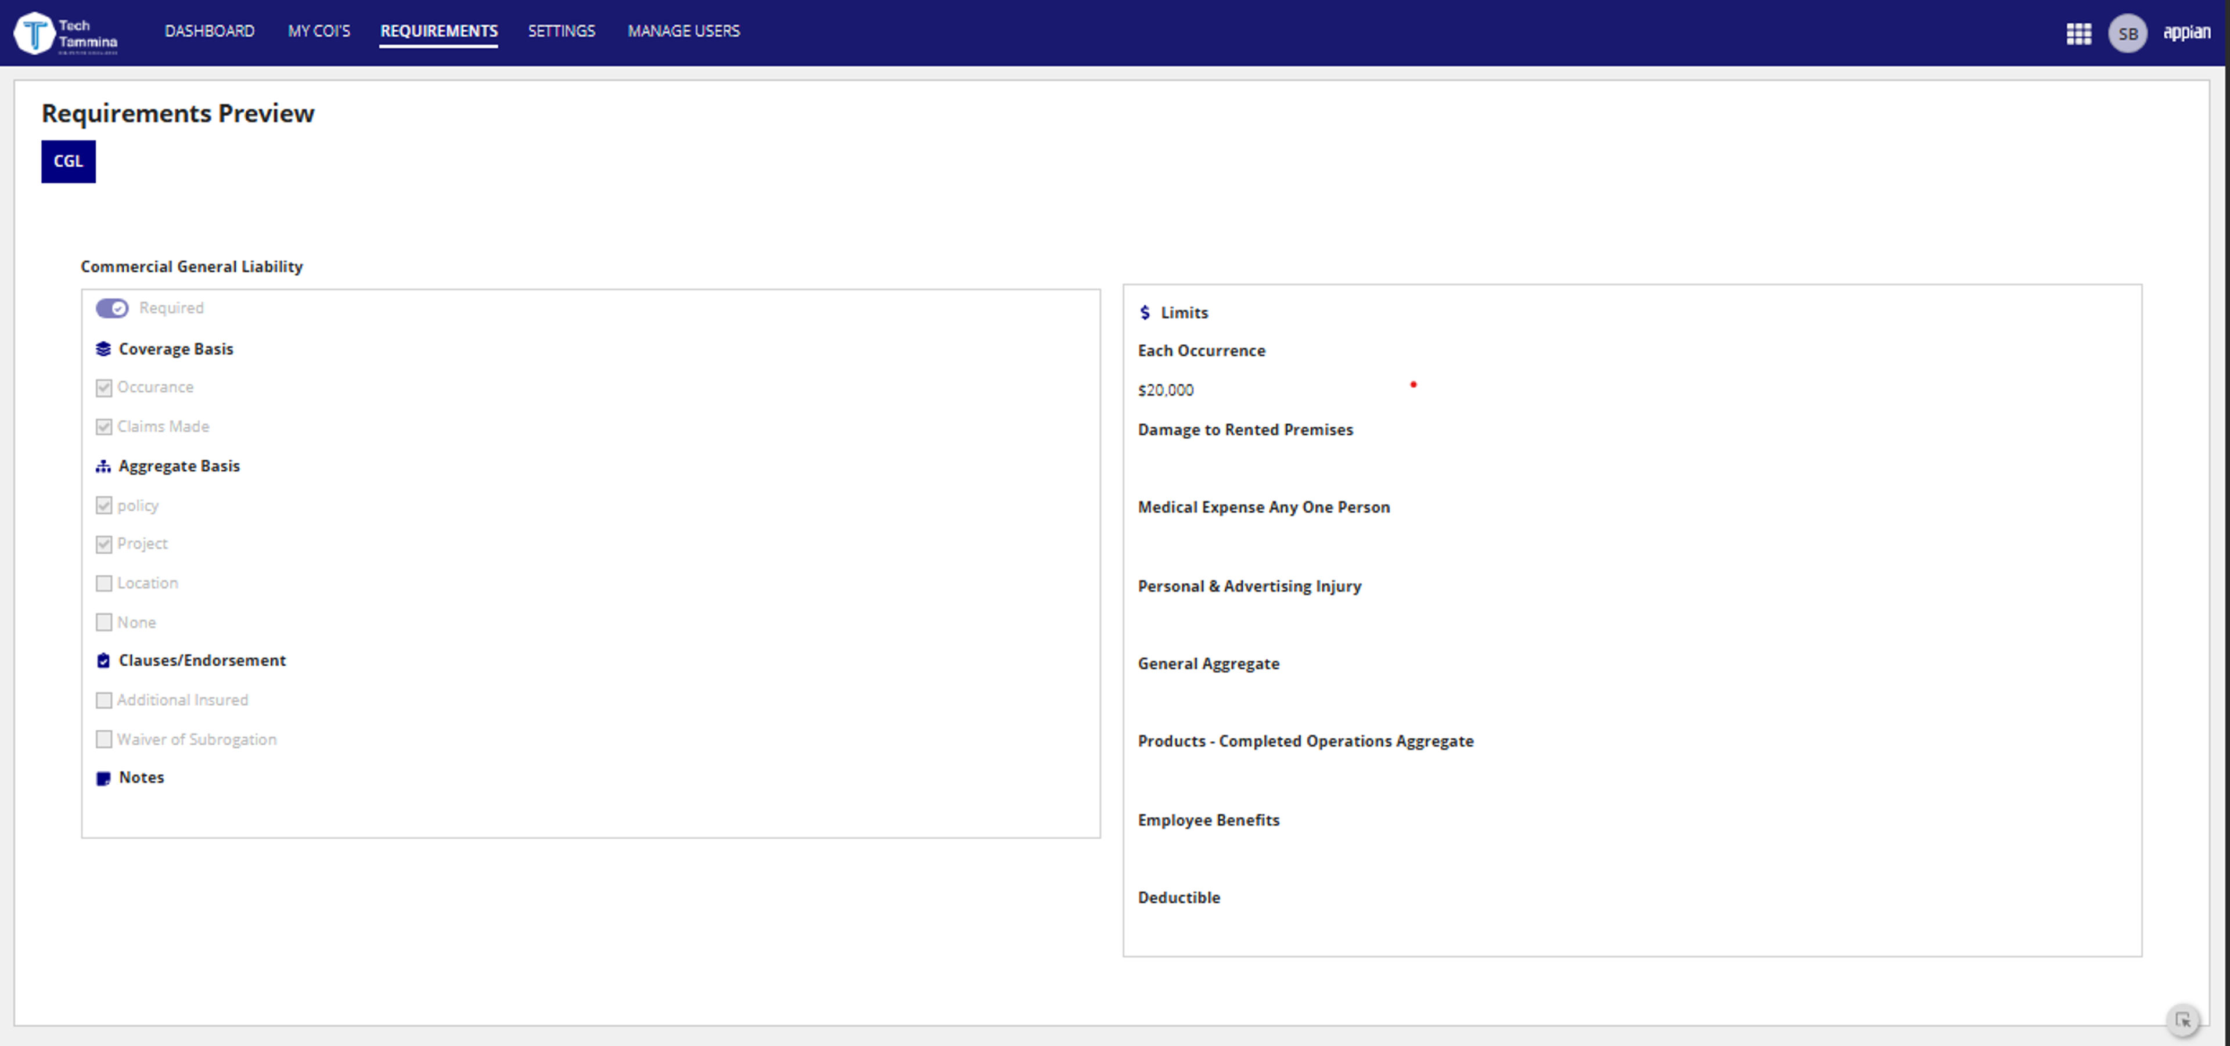
Task: Check the Waiver of Subrogation checkbox
Action: (x=104, y=739)
